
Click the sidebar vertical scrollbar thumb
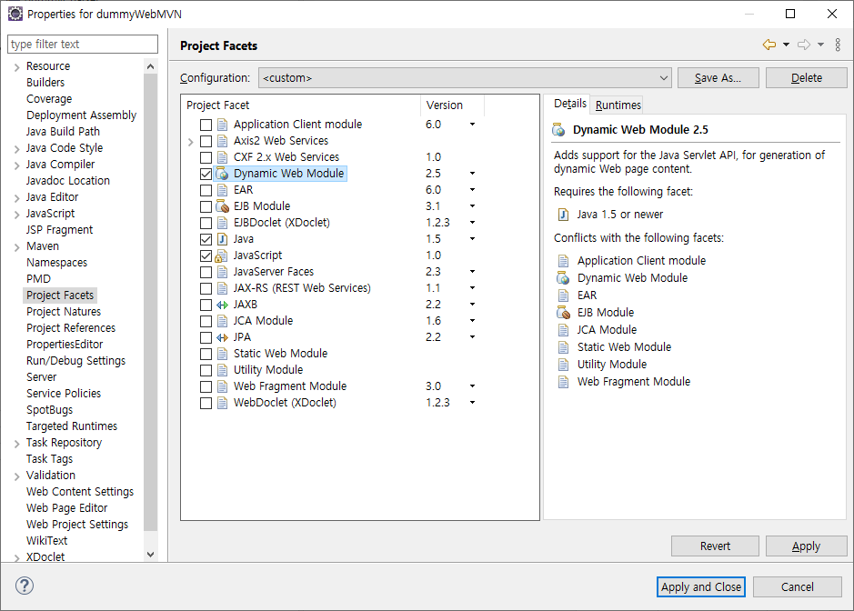pos(151,302)
